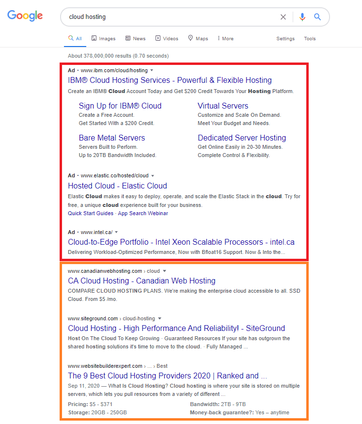Start voice search with the microphone
This screenshot has width=362, height=424.
[302, 17]
